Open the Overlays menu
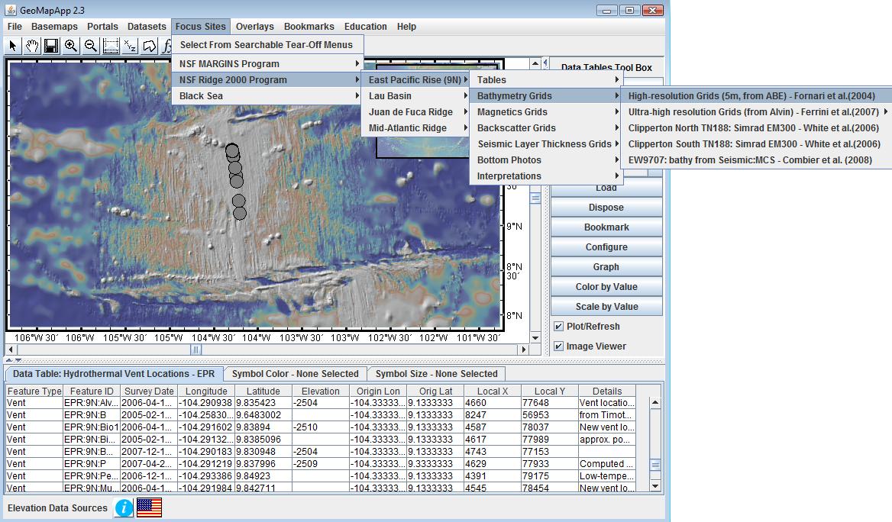Screen dimensions: 892x522 tap(254, 26)
